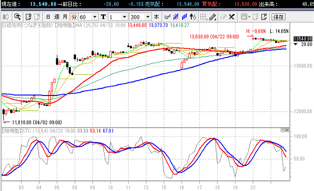Click the H: -0.66% label
Screen dimensions: 314x191
tap(256, 31)
